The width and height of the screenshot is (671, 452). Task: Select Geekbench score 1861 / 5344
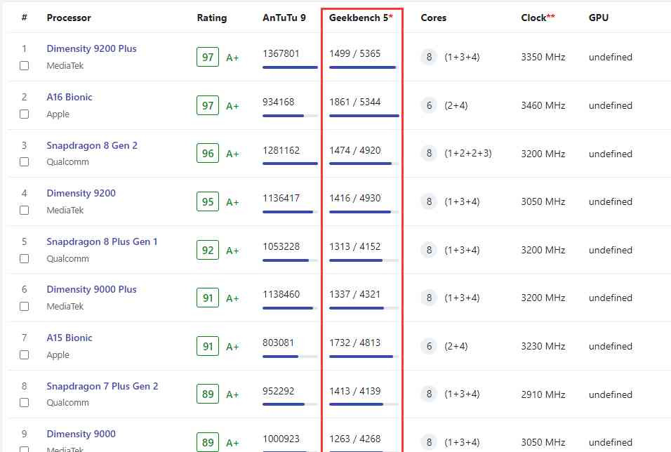click(x=354, y=102)
